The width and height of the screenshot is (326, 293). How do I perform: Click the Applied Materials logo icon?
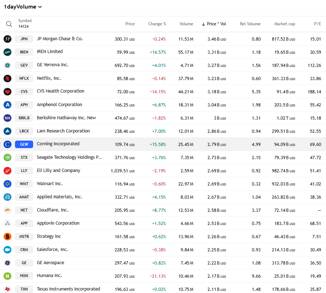pos(7,197)
